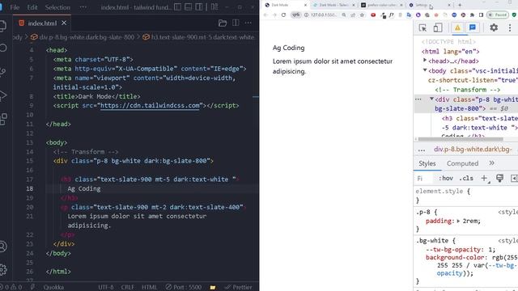Switch to prefers-color-scheme browser tab
The height and width of the screenshot is (291, 518).
[x=380, y=5]
